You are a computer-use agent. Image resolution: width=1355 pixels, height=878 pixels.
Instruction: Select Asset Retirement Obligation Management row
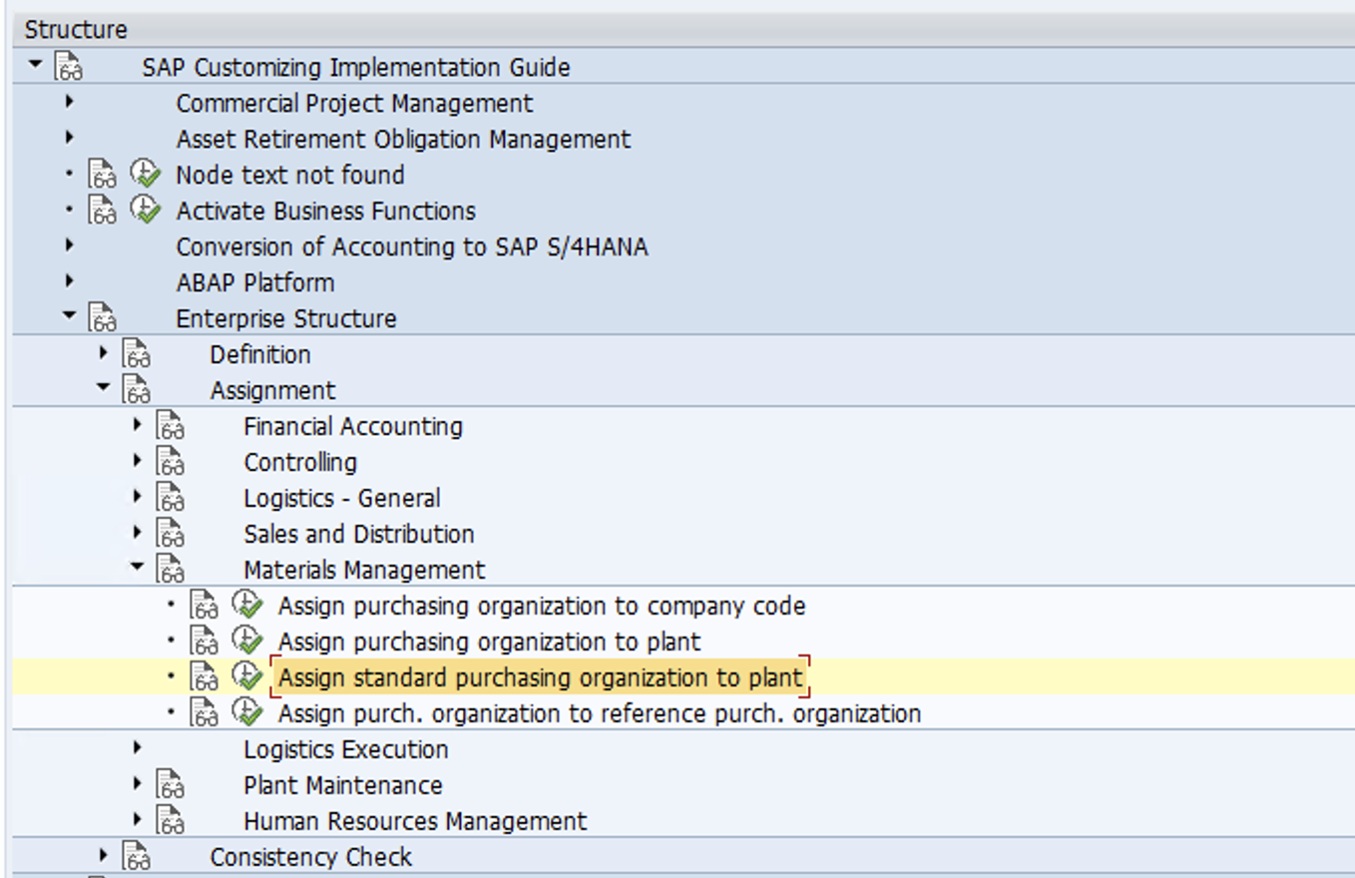coord(683,139)
